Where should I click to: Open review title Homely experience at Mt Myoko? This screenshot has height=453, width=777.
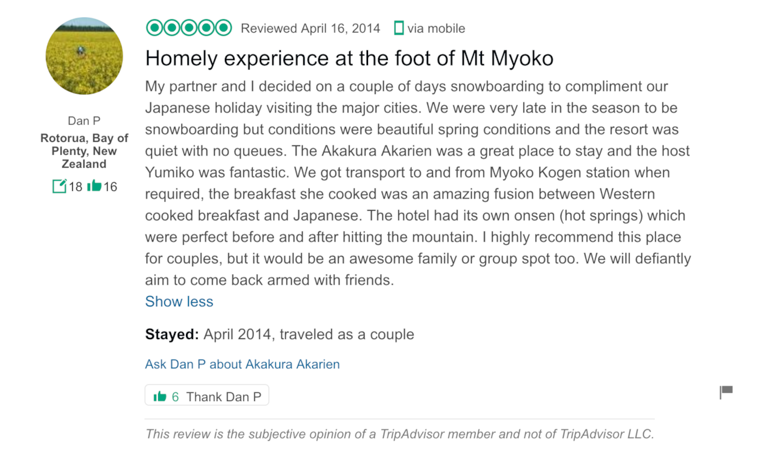[349, 59]
